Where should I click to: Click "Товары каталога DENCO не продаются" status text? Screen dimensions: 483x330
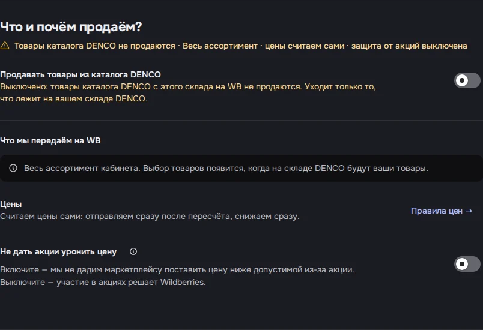(95, 46)
